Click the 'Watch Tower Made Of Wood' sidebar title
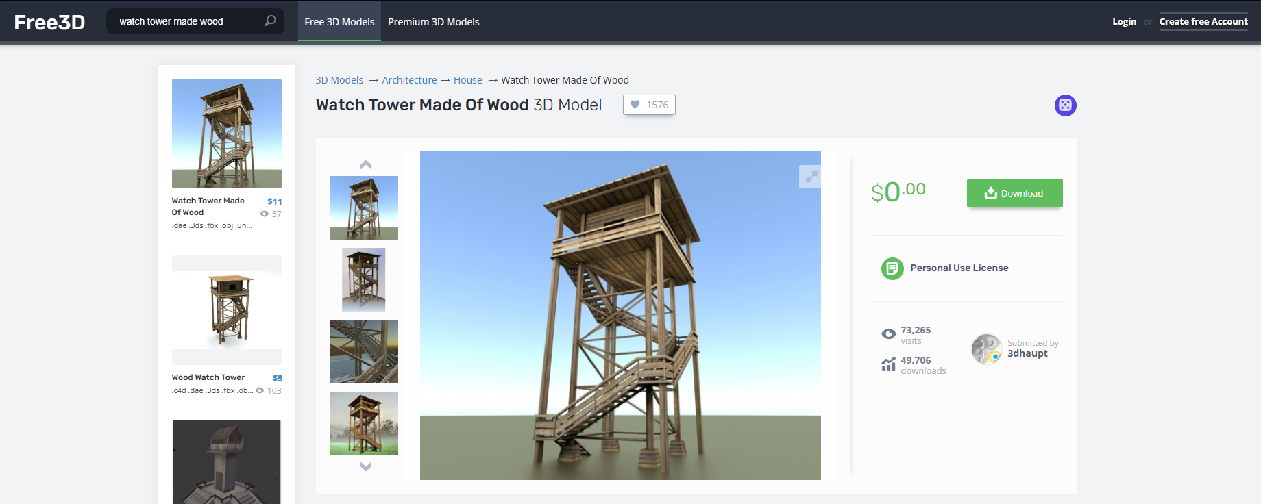 click(x=208, y=207)
